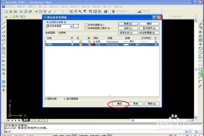Click the Cut scissors icon in toolbar
This screenshot has width=204, height=136.
(36, 12)
